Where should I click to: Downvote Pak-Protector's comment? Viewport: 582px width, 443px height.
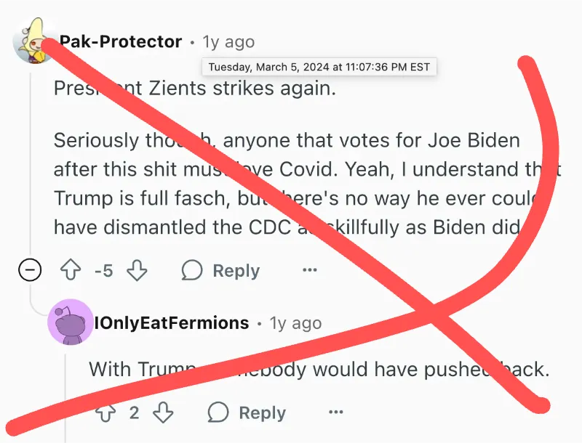(137, 270)
